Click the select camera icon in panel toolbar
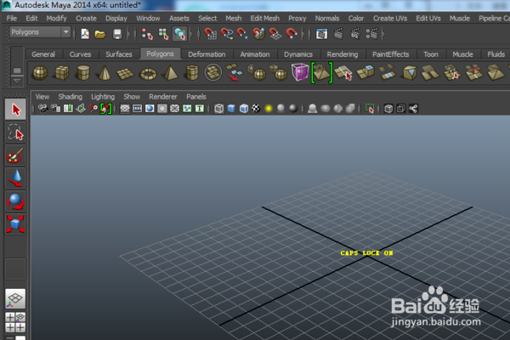Viewport: 510px width, 340px height. (x=43, y=108)
